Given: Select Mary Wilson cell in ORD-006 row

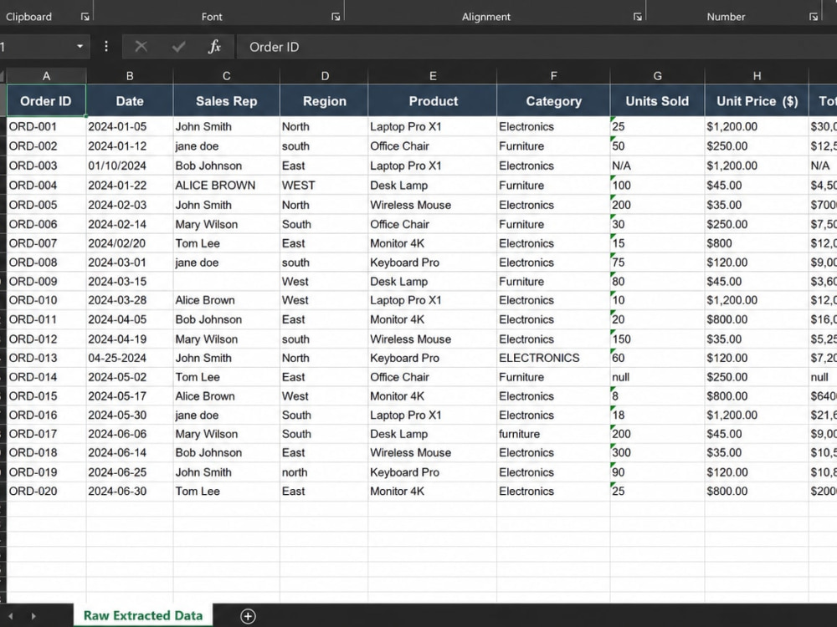Looking at the screenshot, I should [226, 224].
